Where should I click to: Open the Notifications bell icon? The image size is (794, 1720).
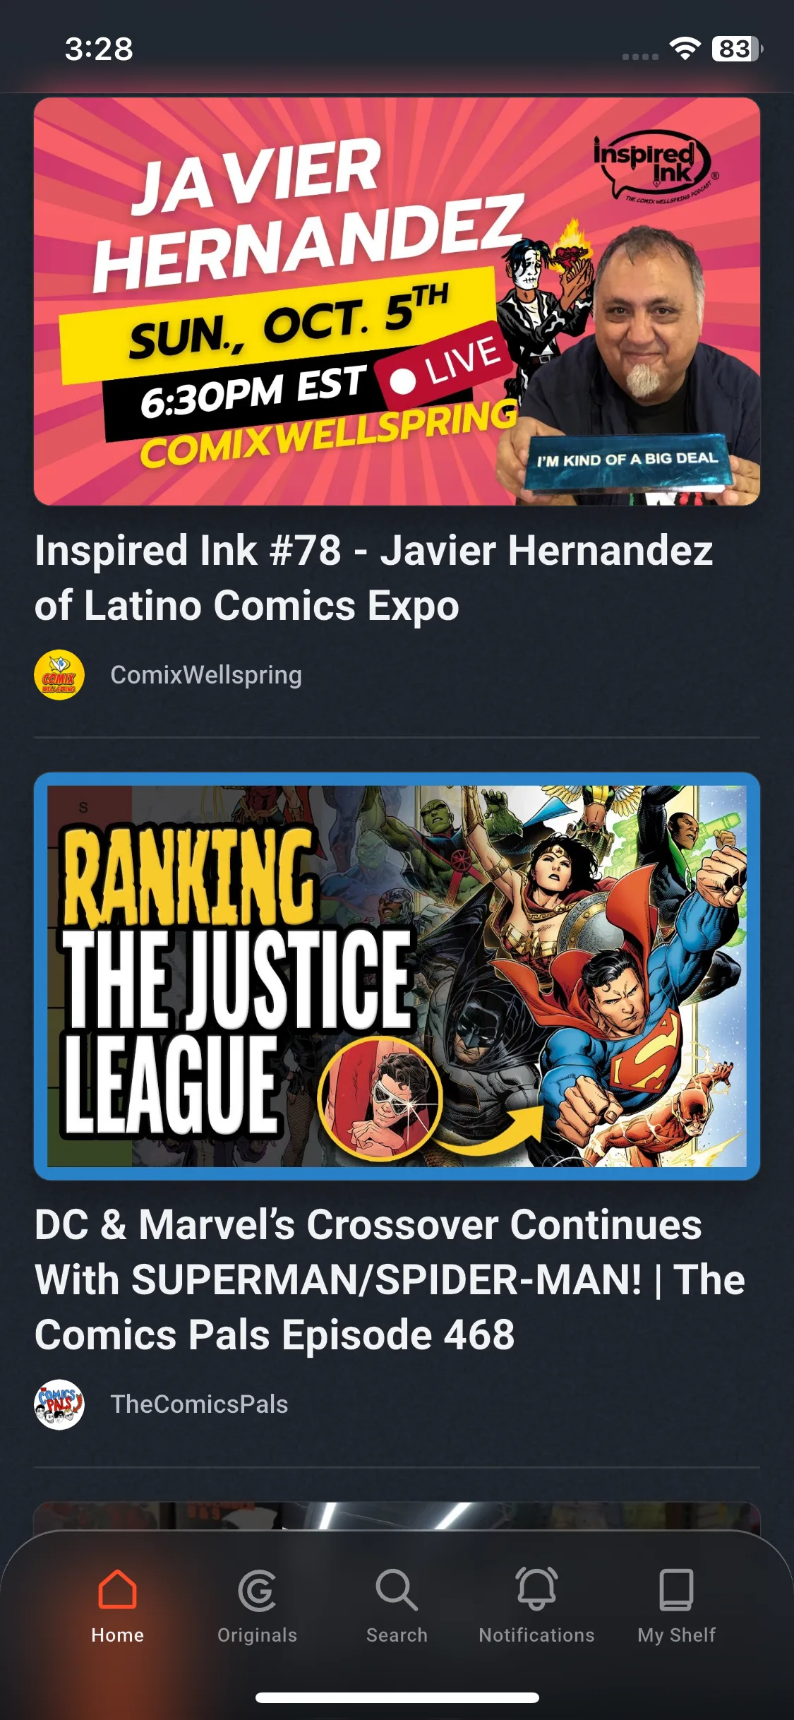pyautogui.click(x=536, y=1589)
